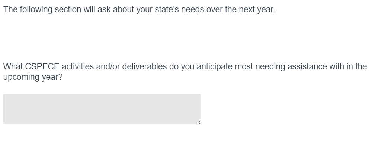Click the word CSPECE in the question
This screenshot has height=150, width=375.
pos(42,67)
